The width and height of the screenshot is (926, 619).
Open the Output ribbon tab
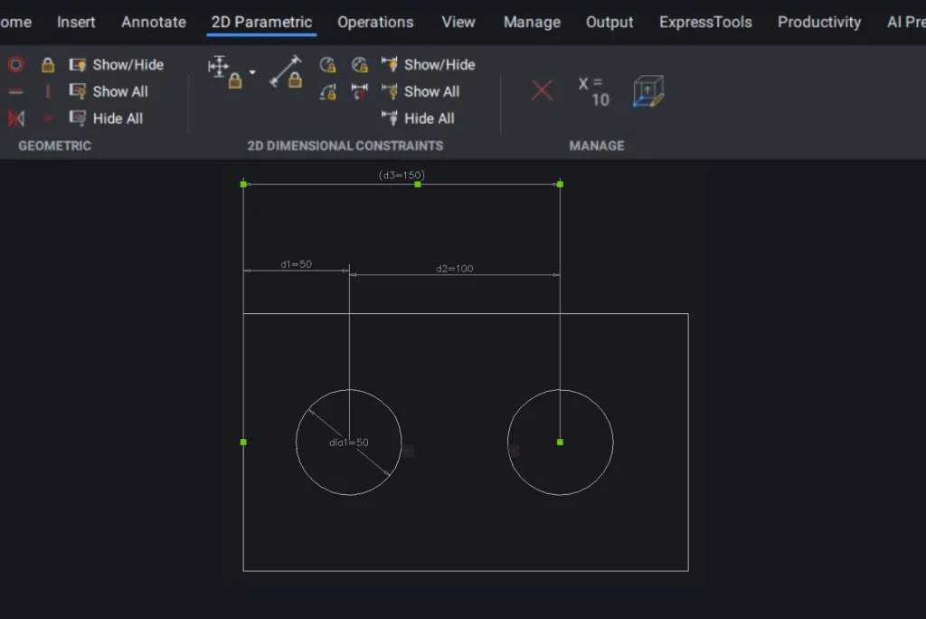(609, 23)
